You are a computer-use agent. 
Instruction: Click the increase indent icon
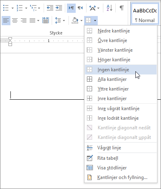tap(59, 8)
